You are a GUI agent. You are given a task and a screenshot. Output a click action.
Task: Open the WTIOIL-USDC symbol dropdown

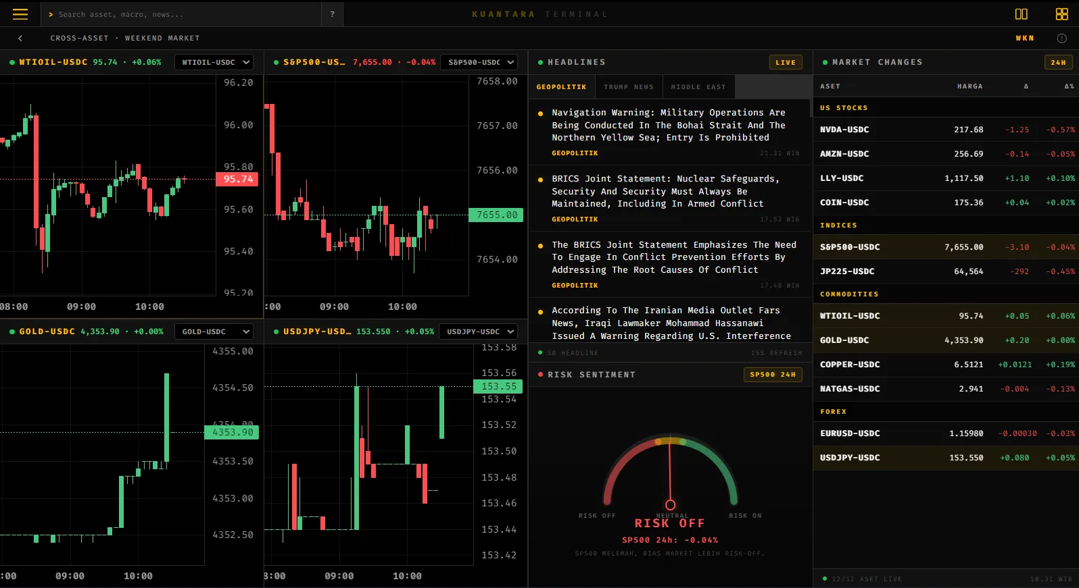coord(214,62)
